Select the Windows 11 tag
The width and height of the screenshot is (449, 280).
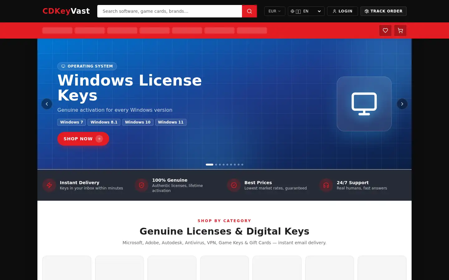[x=171, y=122]
